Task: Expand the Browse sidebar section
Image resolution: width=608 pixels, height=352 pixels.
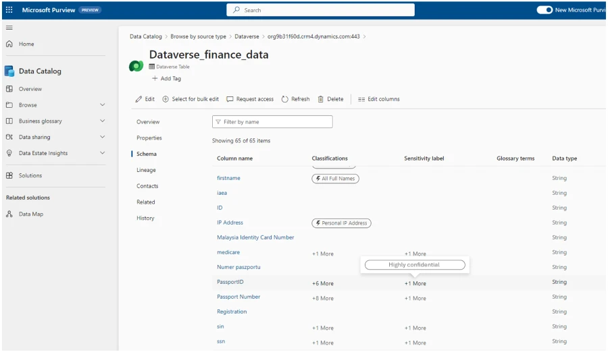Action: (102, 105)
